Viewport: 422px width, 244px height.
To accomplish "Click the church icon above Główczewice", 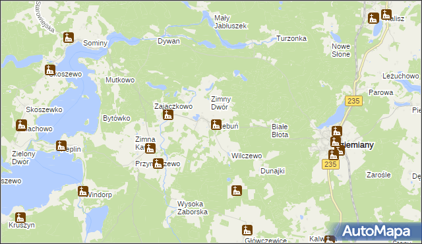I will (247, 230).
